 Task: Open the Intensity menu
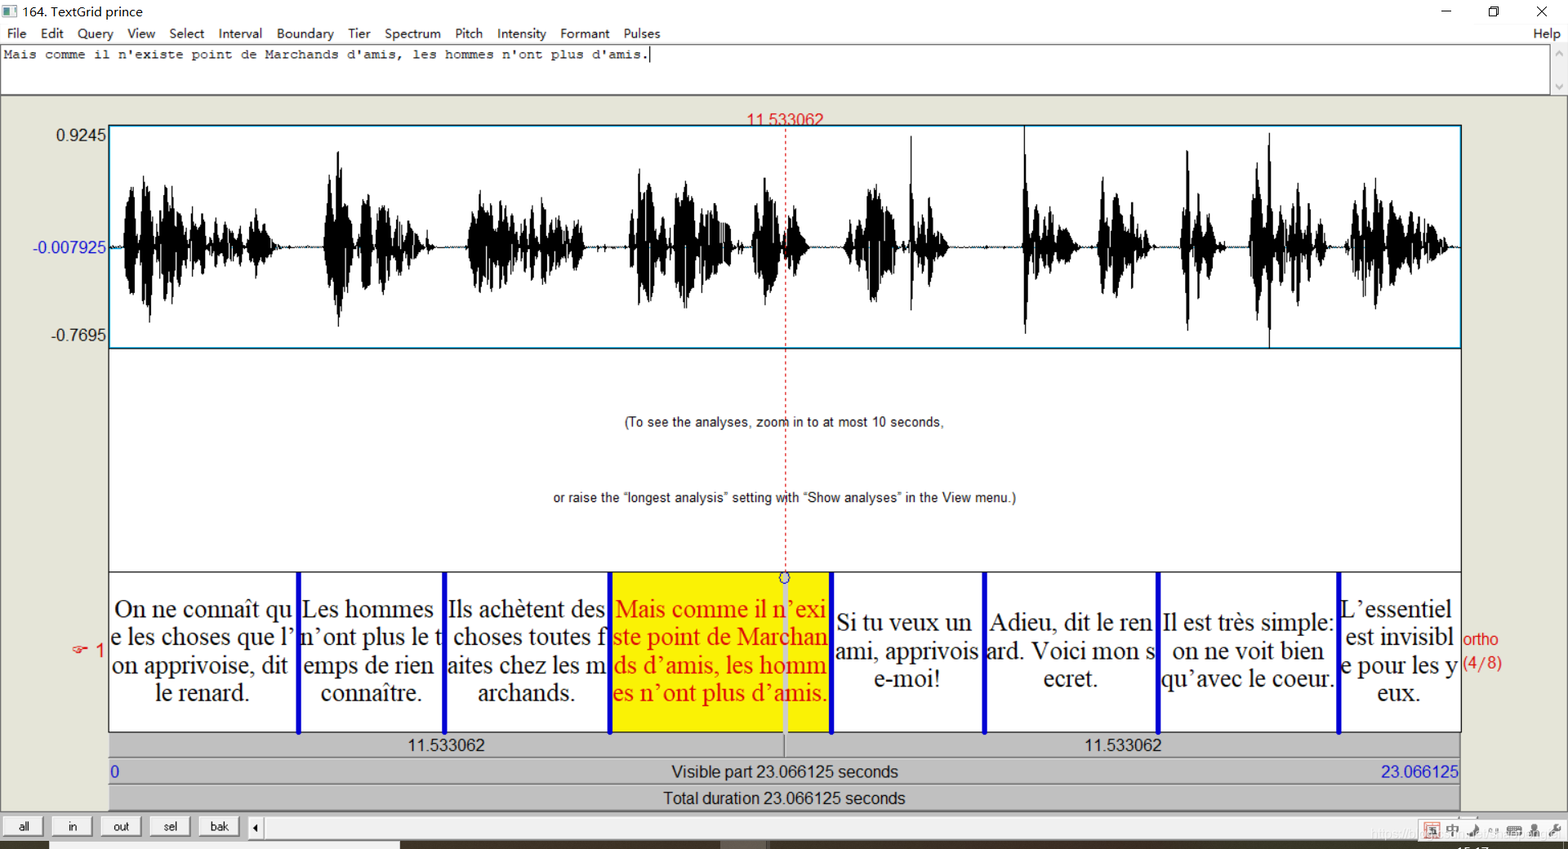(x=521, y=33)
